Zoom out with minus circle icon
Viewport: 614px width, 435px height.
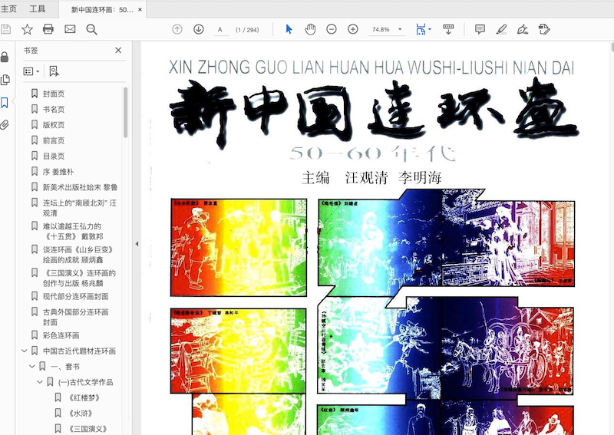coord(332,29)
